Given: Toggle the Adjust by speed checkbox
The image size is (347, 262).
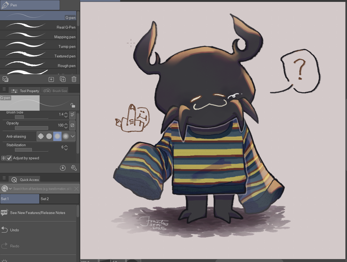Looking at the screenshot, I should click(9, 158).
